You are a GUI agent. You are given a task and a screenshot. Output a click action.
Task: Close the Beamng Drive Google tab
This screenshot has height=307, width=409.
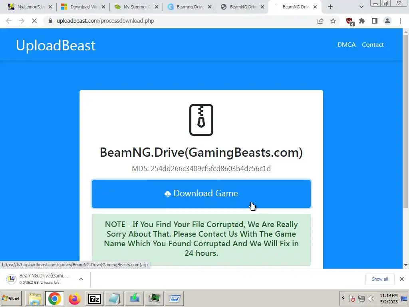[x=210, y=7]
